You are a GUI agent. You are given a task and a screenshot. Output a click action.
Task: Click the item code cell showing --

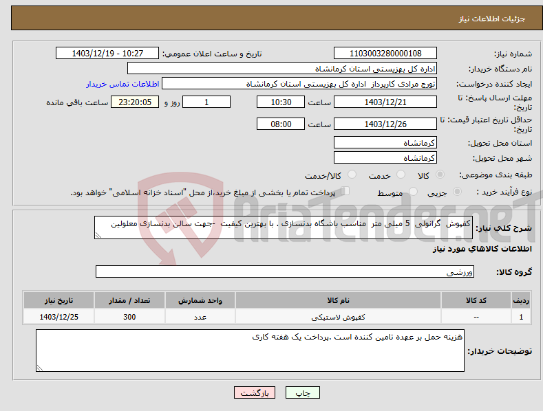click(x=476, y=317)
